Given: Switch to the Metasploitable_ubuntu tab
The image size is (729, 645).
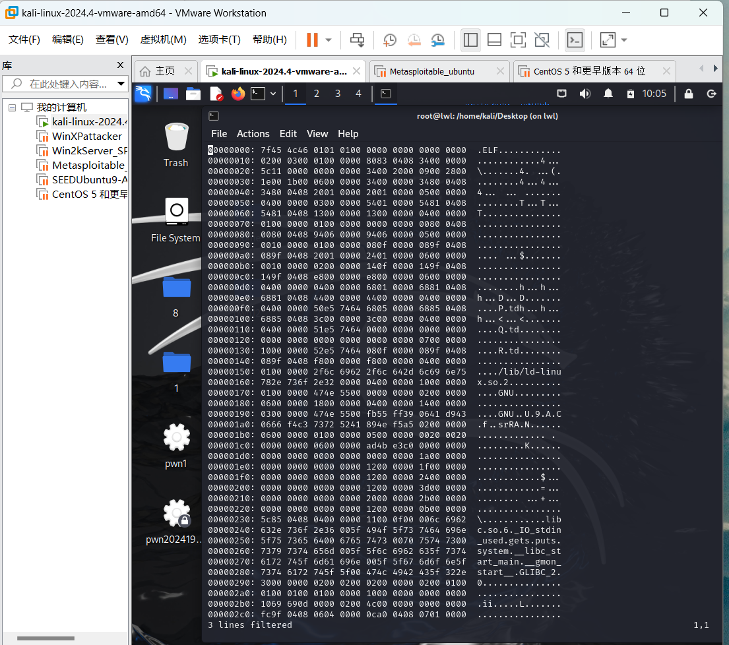Looking at the screenshot, I should coord(431,72).
